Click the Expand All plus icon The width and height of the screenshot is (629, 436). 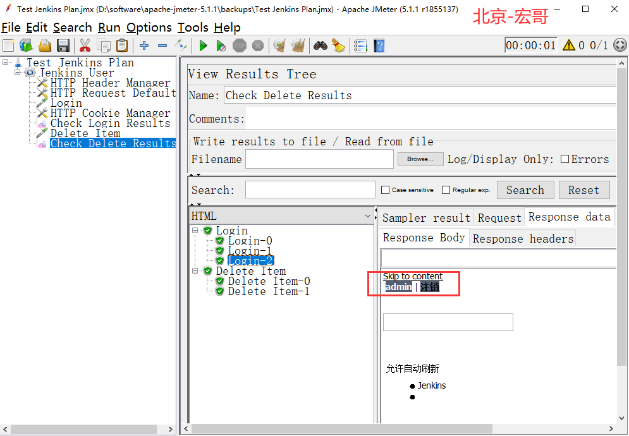[x=144, y=45]
